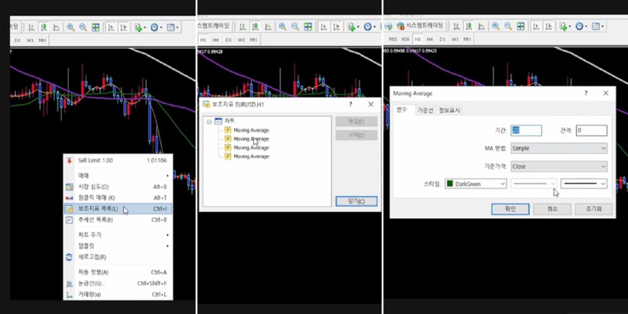Toggle auto scroll in left panel toolbar
This screenshot has width=628, height=314.
[x=111, y=27]
